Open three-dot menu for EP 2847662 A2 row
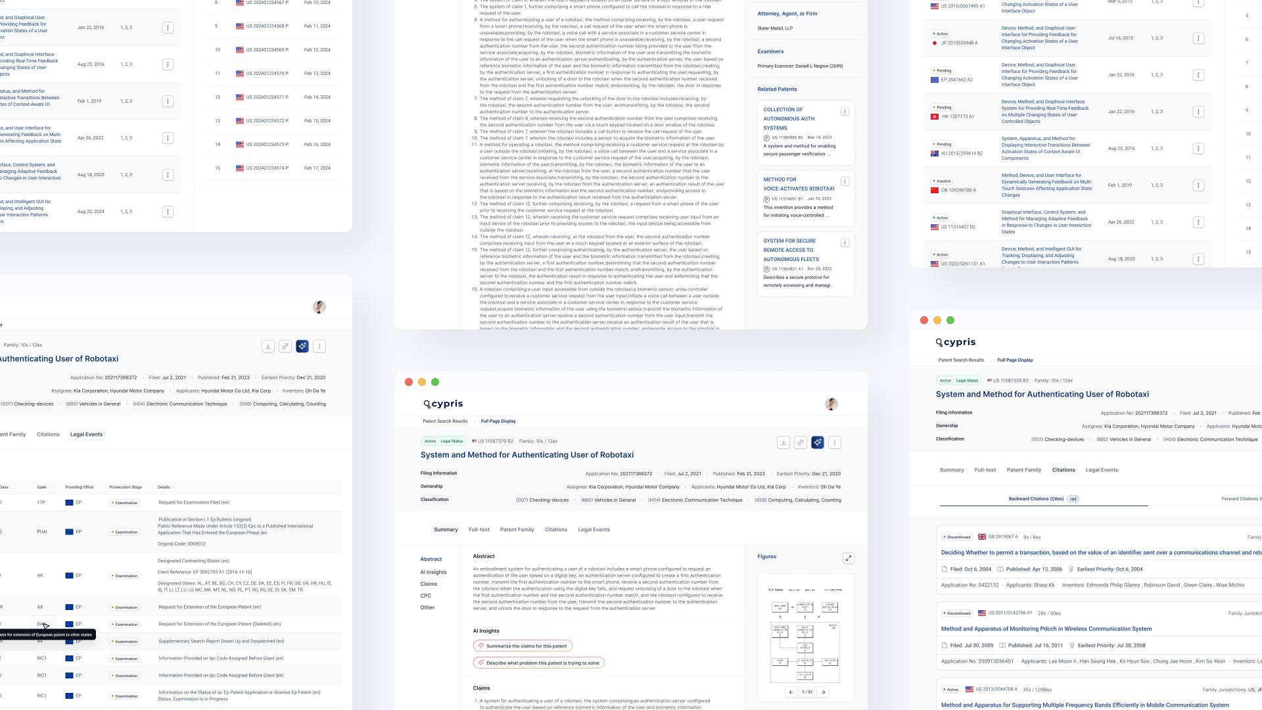The image size is (1262, 710). coord(1198,75)
